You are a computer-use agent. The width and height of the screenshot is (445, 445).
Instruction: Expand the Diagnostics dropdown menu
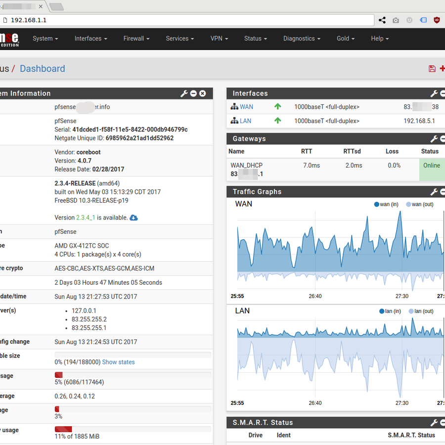(x=302, y=39)
